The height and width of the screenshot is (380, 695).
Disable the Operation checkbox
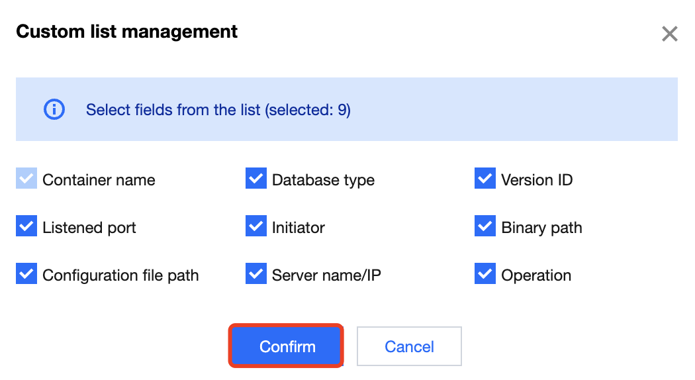(485, 275)
